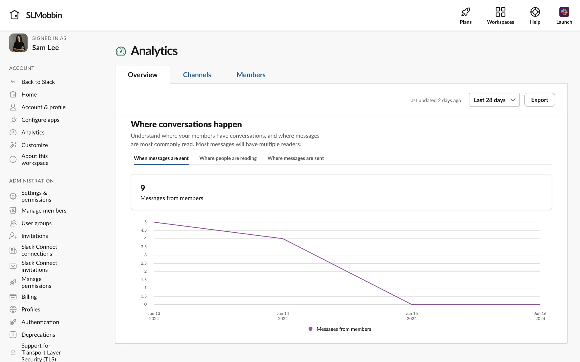Screen dimensions: 580x362
Task: Select Where people are reading tab
Action: pyautogui.click(x=228, y=158)
